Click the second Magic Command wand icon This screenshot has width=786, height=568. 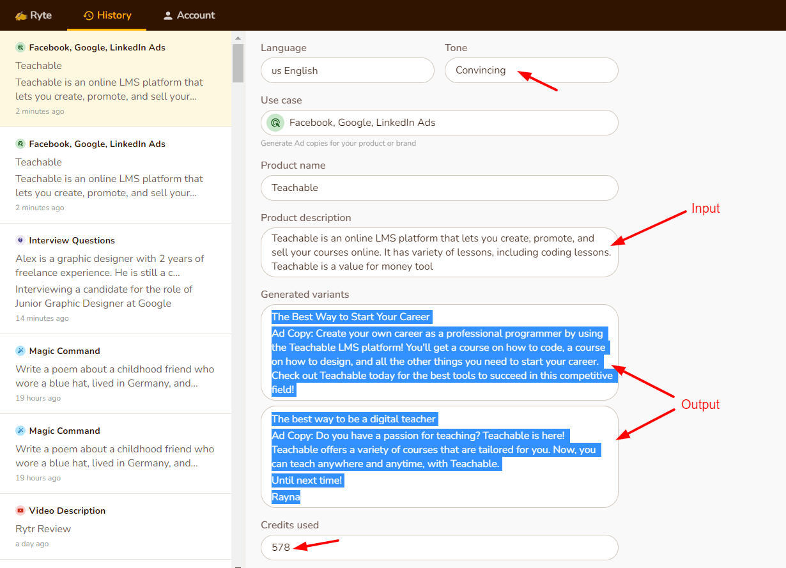[x=20, y=431]
